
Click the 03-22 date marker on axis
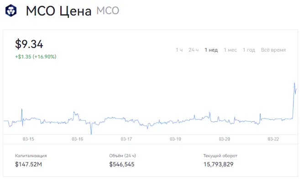[273, 139]
